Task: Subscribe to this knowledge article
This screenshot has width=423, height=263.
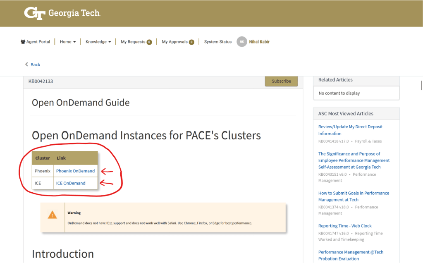Action: tap(281, 81)
